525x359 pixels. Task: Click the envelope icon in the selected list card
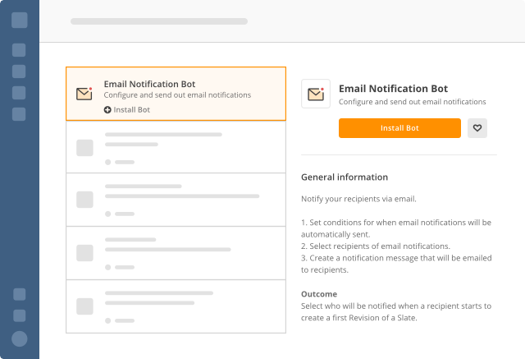[84, 94]
